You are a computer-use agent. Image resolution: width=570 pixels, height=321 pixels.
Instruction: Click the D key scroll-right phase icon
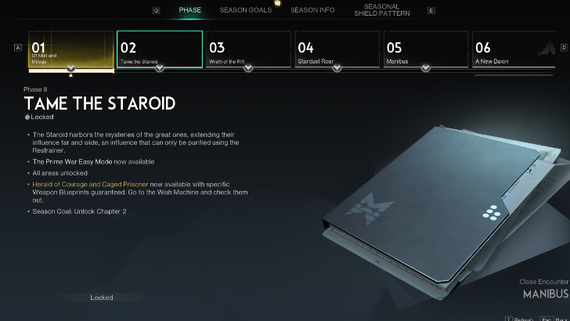(565, 48)
